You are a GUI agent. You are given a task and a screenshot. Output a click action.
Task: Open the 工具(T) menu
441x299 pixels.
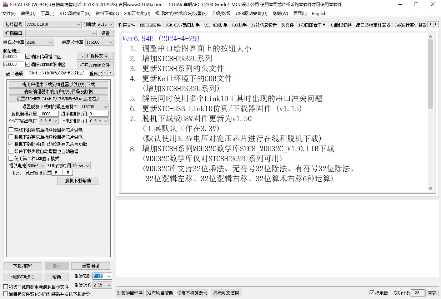tap(47, 14)
